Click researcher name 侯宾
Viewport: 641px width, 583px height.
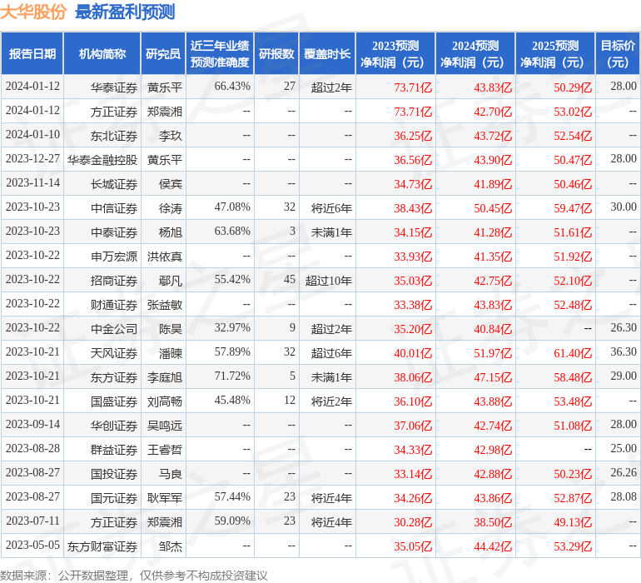171,184
